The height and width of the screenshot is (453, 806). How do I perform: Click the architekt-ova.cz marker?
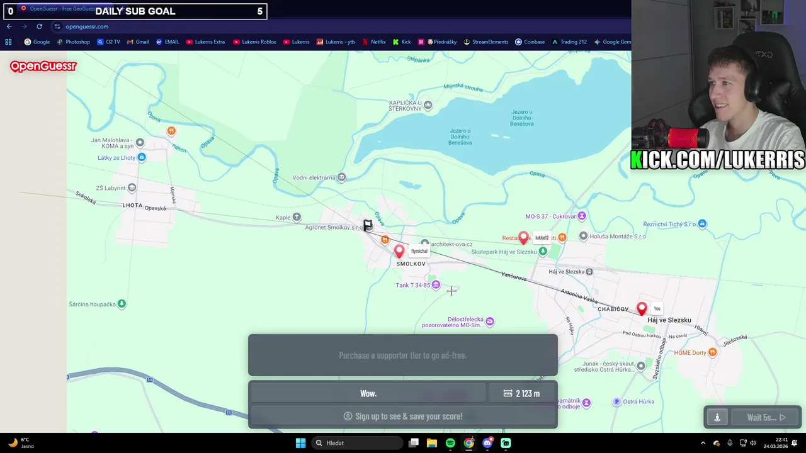(x=425, y=243)
